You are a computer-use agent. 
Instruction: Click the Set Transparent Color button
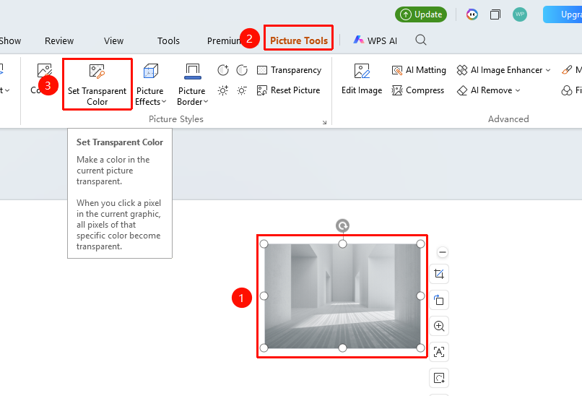pyautogui.click(x=97, y=85)
